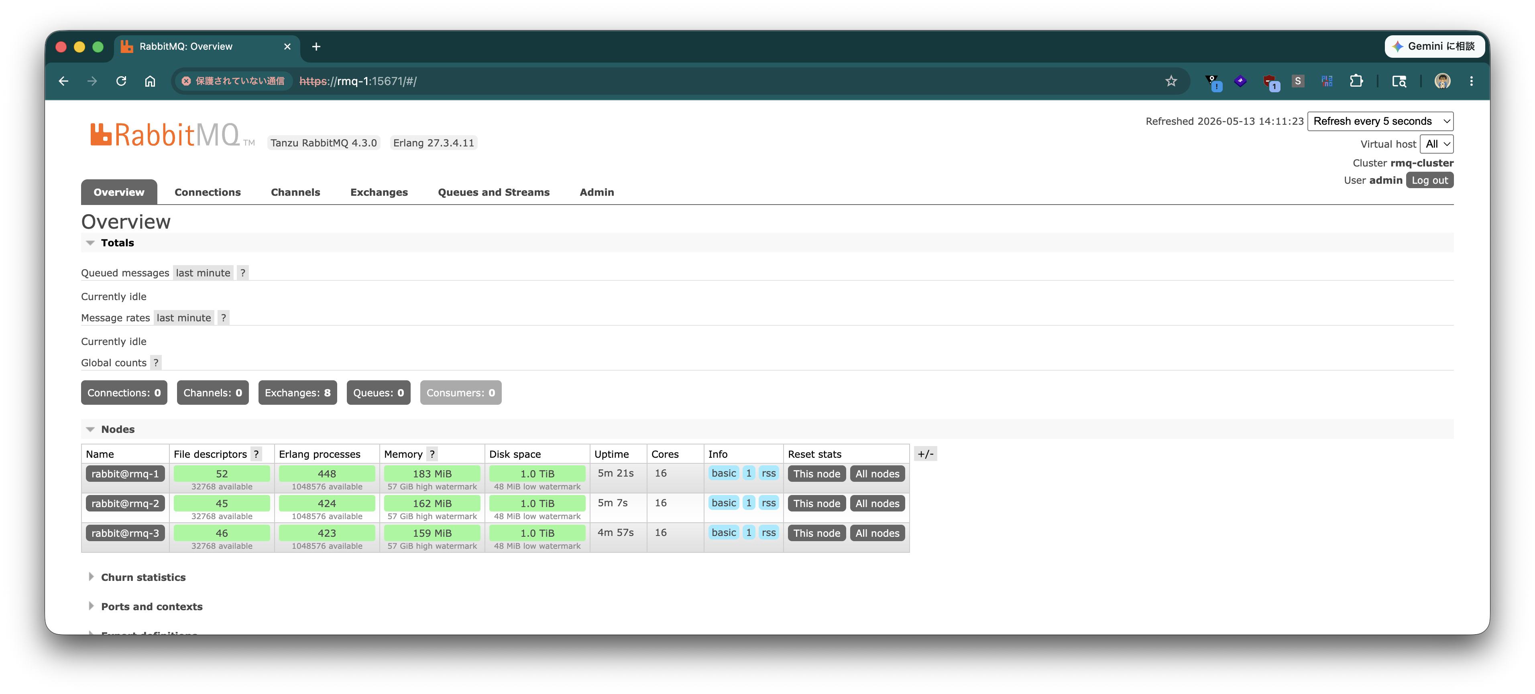1535x694 pixels.
Task: Click the Erlang 27.3.4.11 version label
Action: (x=433, y=143)
